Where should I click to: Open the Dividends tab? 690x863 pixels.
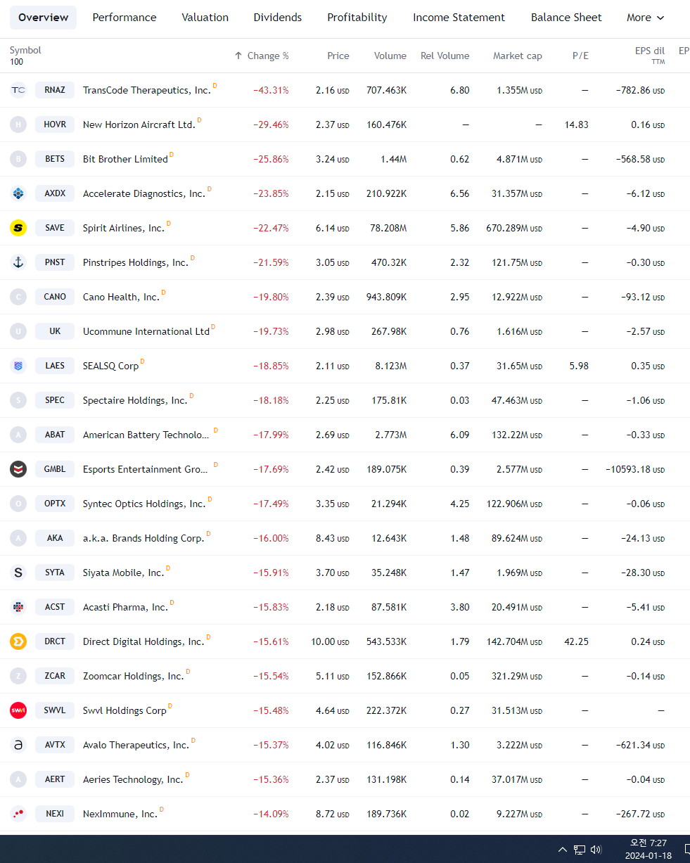(278, 18)
